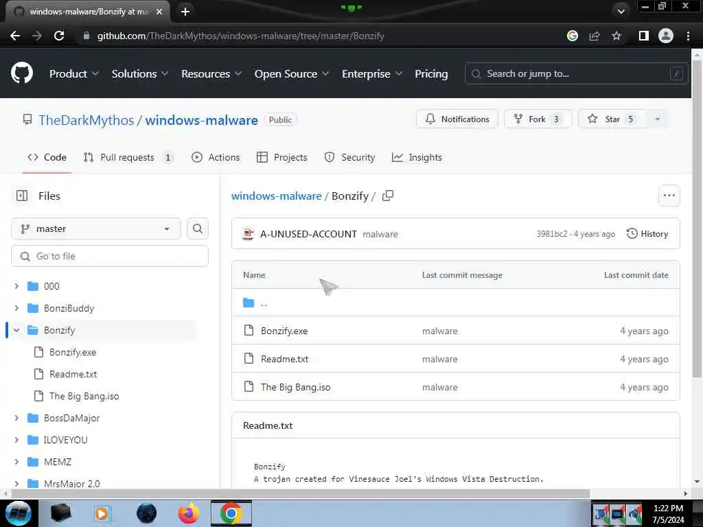Open the more options ellipsis button
This screenshot has height=527, width=703.
(669, 196)
